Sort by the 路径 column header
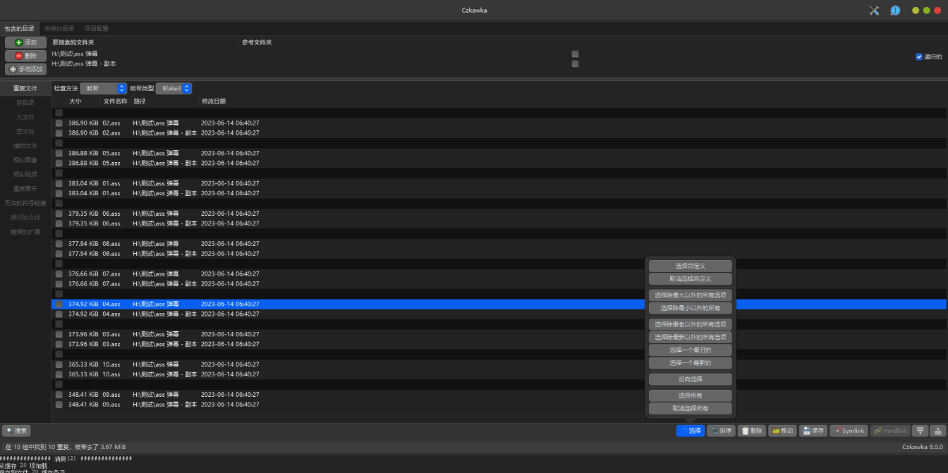The width and height of the screenshot is (948, 473). 140,102
